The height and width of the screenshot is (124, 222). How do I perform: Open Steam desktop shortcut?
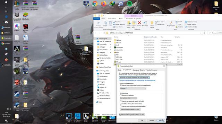[17, 94]
